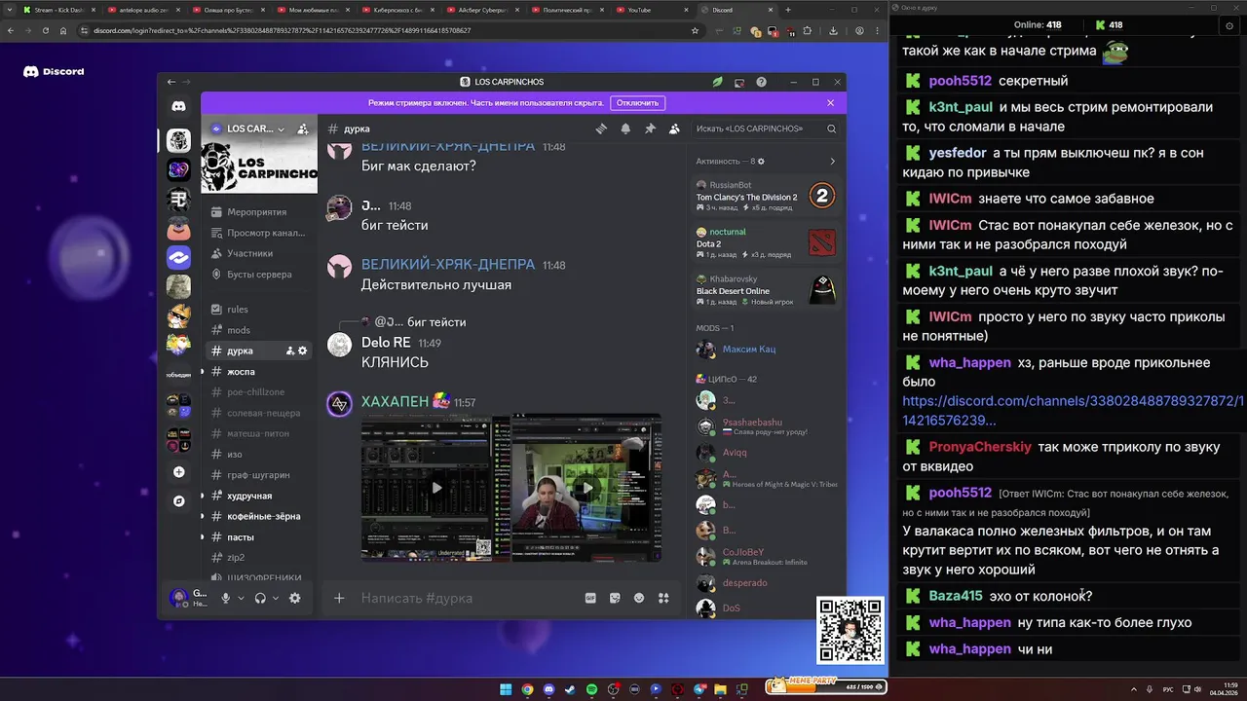The width and height of the screenshot is (1247, 701).
Task: Select the mods channel
Action: click(258, 330)
